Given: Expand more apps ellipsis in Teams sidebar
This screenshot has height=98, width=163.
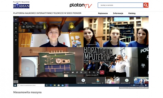Looking at the screenshot, I should tap(16, 44).
